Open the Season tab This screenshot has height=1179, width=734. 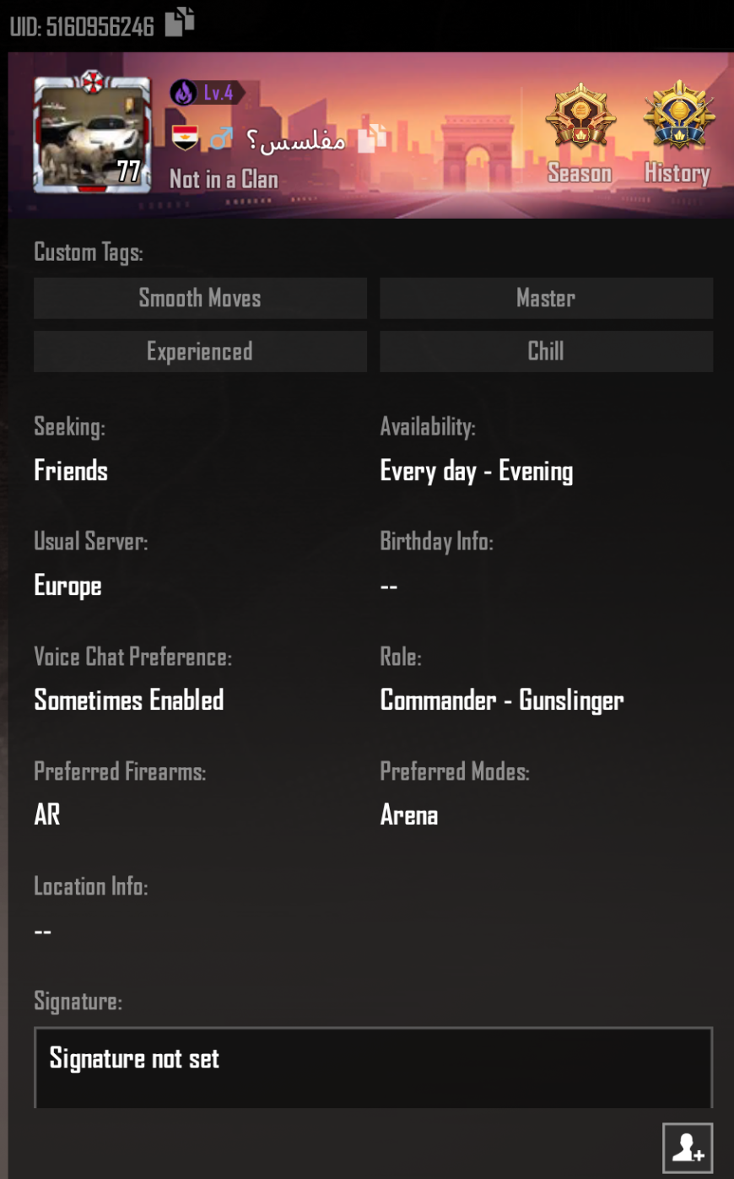coord(580,173)
